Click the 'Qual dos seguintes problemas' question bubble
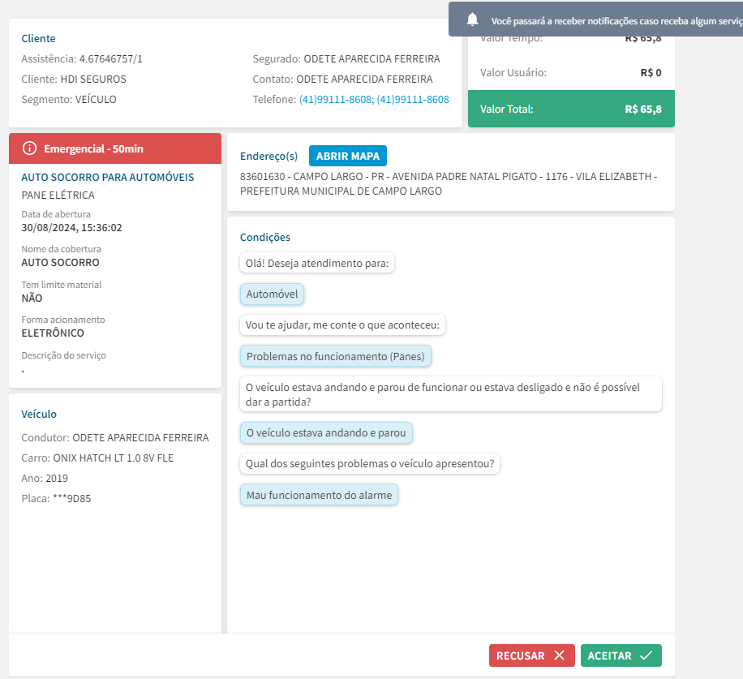 click(x=371, y=464)
